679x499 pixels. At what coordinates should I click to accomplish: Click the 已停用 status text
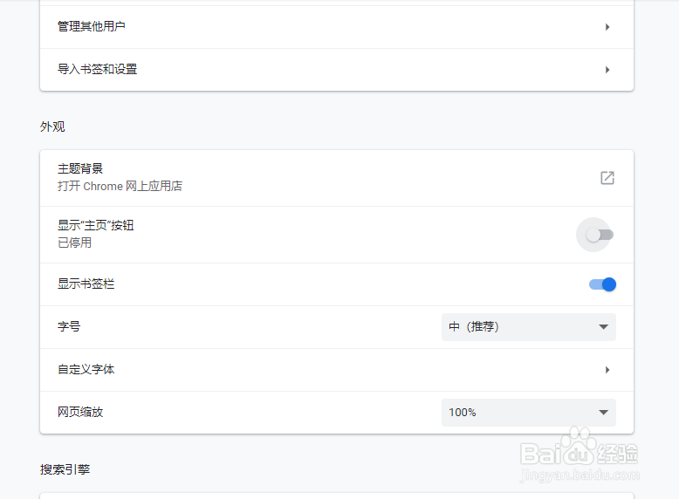point(74,243)
